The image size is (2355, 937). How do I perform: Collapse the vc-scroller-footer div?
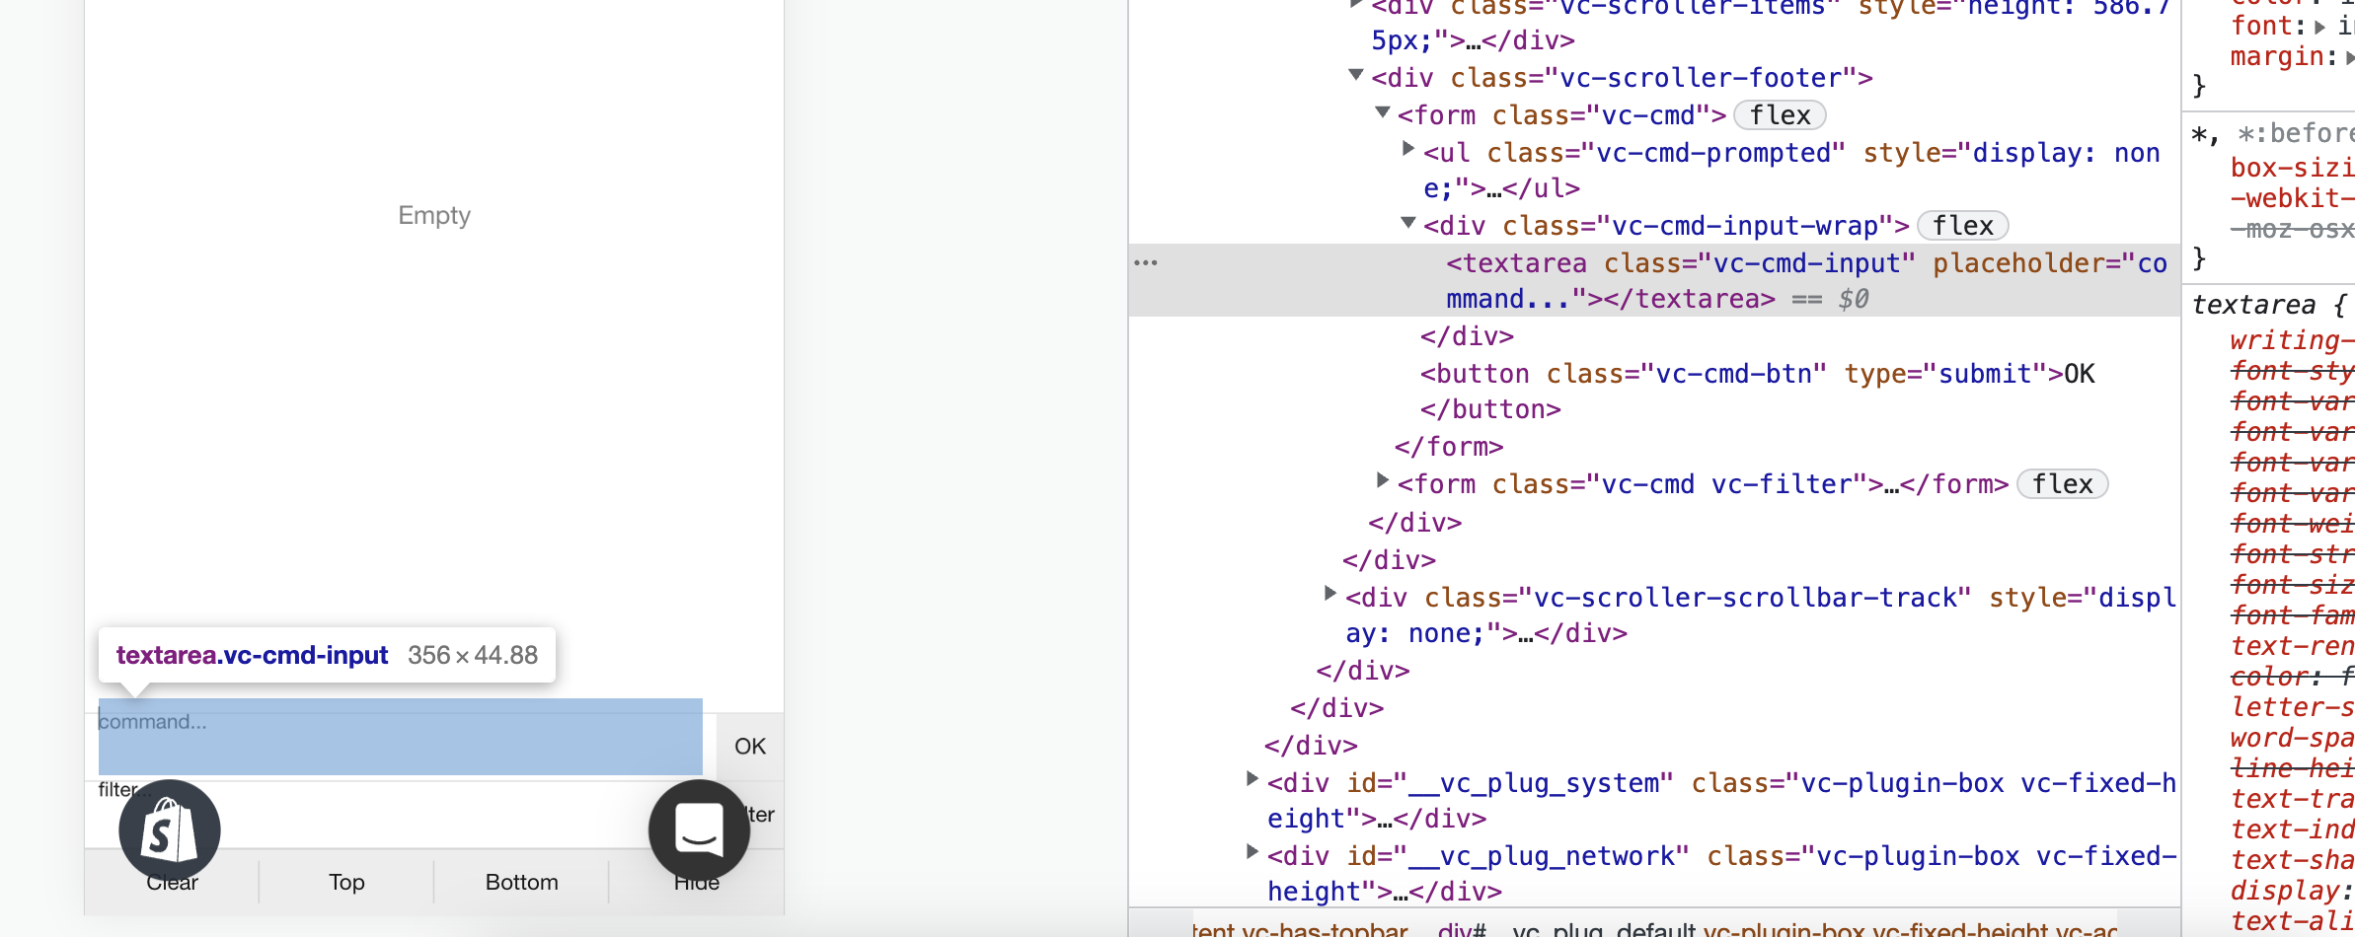pyautogui.click(x=1355, y=76)
